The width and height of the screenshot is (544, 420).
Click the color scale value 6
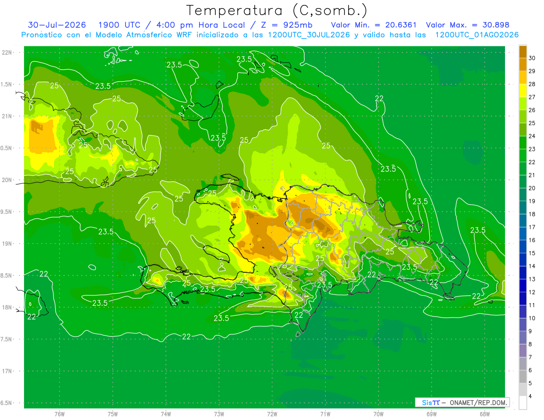[x=531, y=370]
